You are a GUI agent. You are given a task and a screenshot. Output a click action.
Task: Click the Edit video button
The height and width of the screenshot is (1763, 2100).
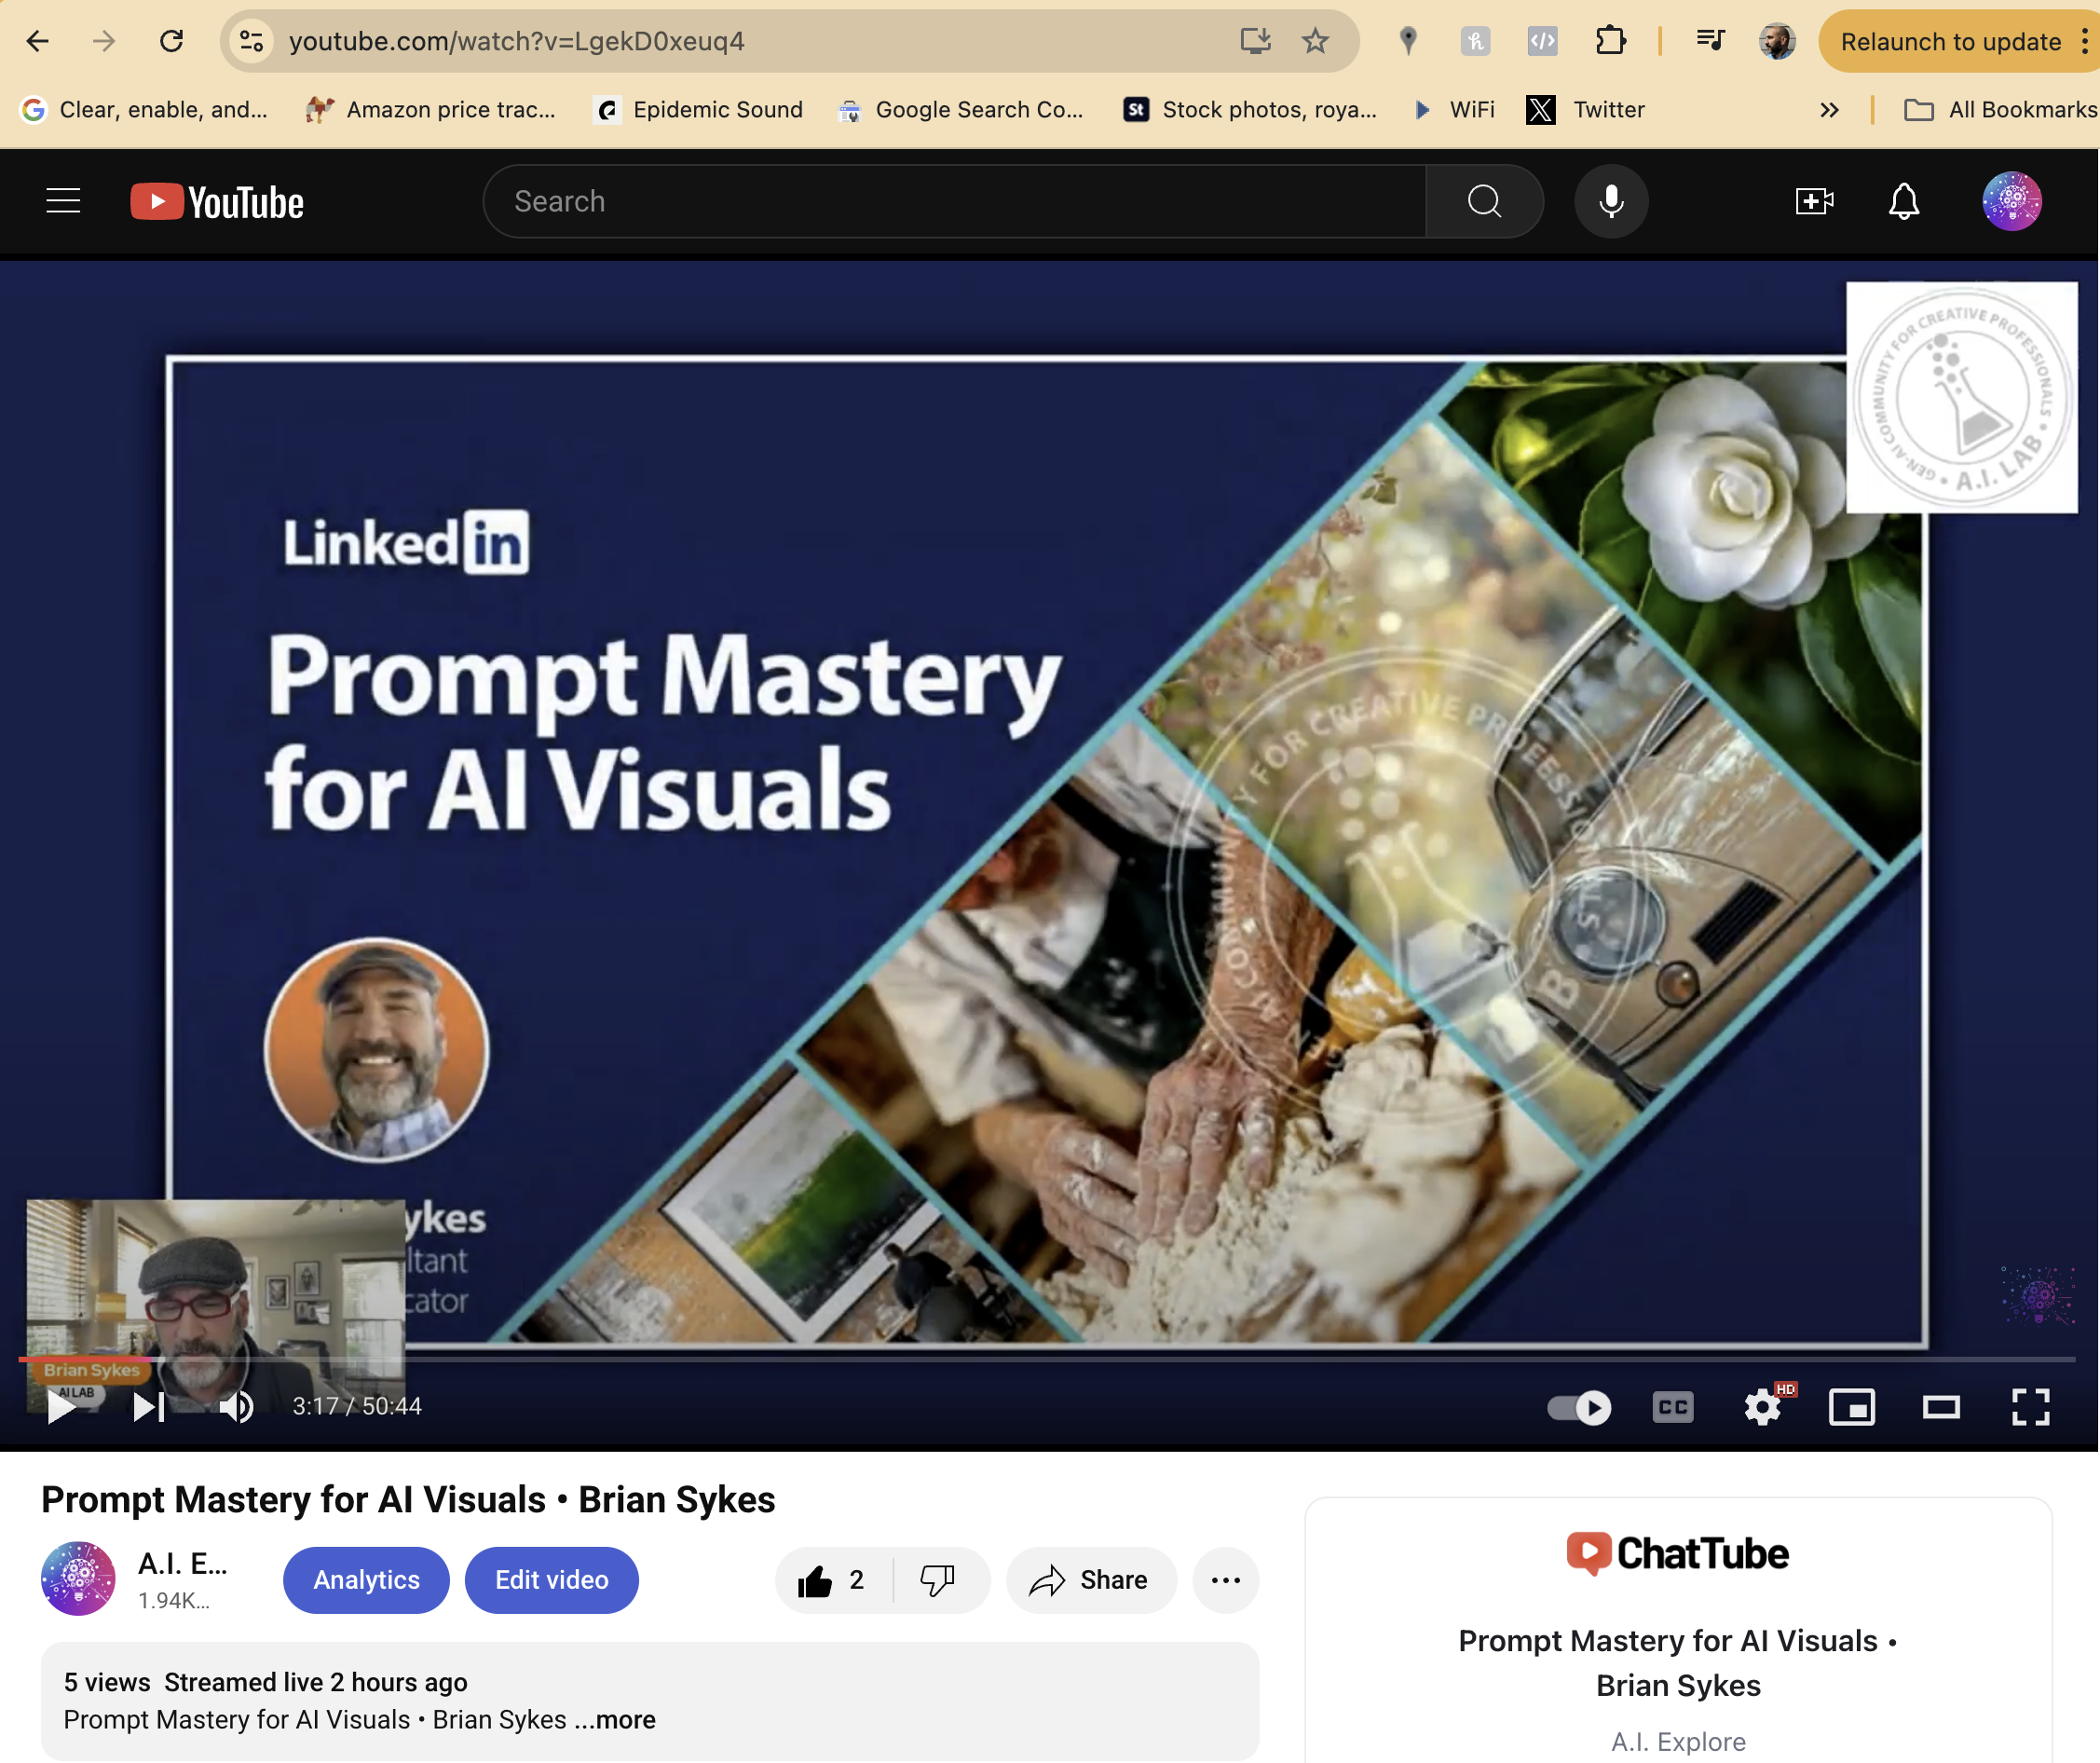pos(551,1580)
